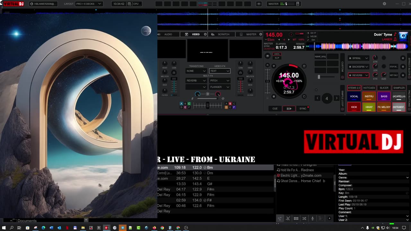Select the STEMS 2.0 pad page
Viewport: 411px width, 231px height.
coord(354,88)
